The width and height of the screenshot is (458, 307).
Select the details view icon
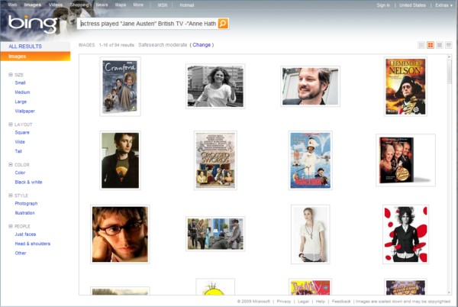click(x=449, y=45)
